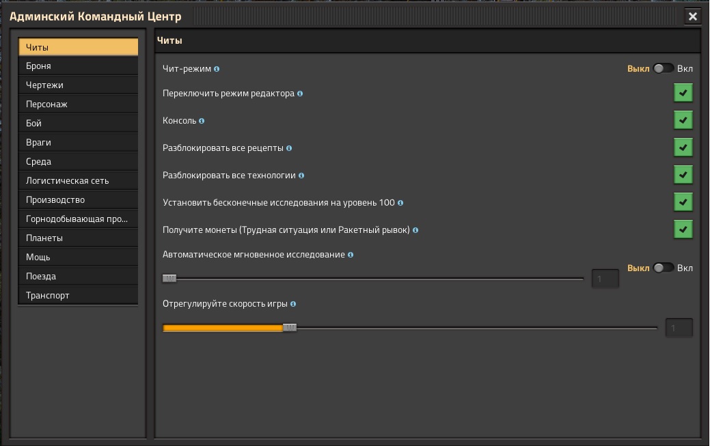The height and width of the screenshot is (446, 710).
Task: Switch to the Броня section
Action: click(x=77, y=66)
